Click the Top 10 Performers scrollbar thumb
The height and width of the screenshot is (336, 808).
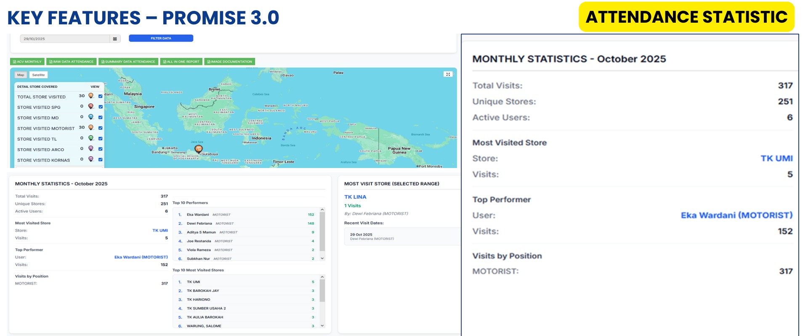322,231
